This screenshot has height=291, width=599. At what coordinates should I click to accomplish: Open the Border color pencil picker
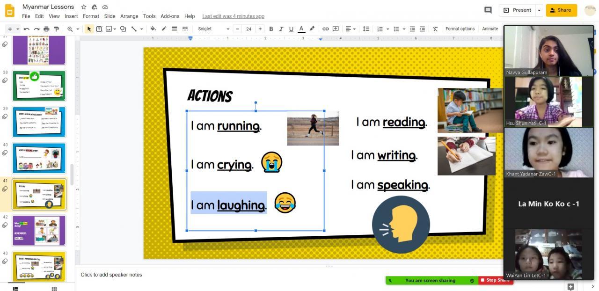tap(164, 29)
